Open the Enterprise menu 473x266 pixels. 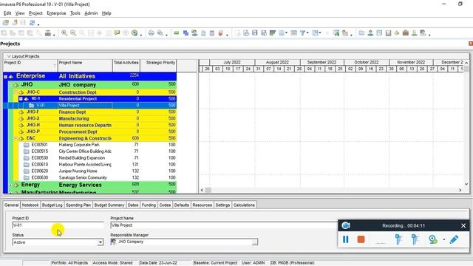tap(56, 13)
